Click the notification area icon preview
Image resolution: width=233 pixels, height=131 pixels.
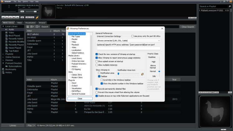pos(142,74)
